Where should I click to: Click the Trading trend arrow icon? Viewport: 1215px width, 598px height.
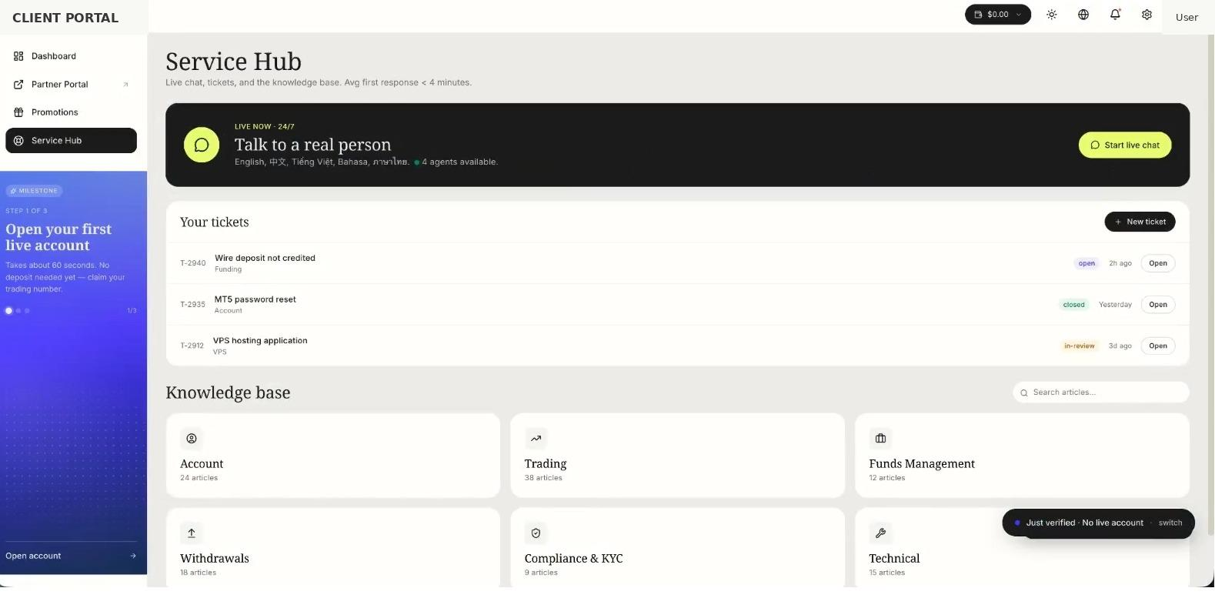click(536, 439)
